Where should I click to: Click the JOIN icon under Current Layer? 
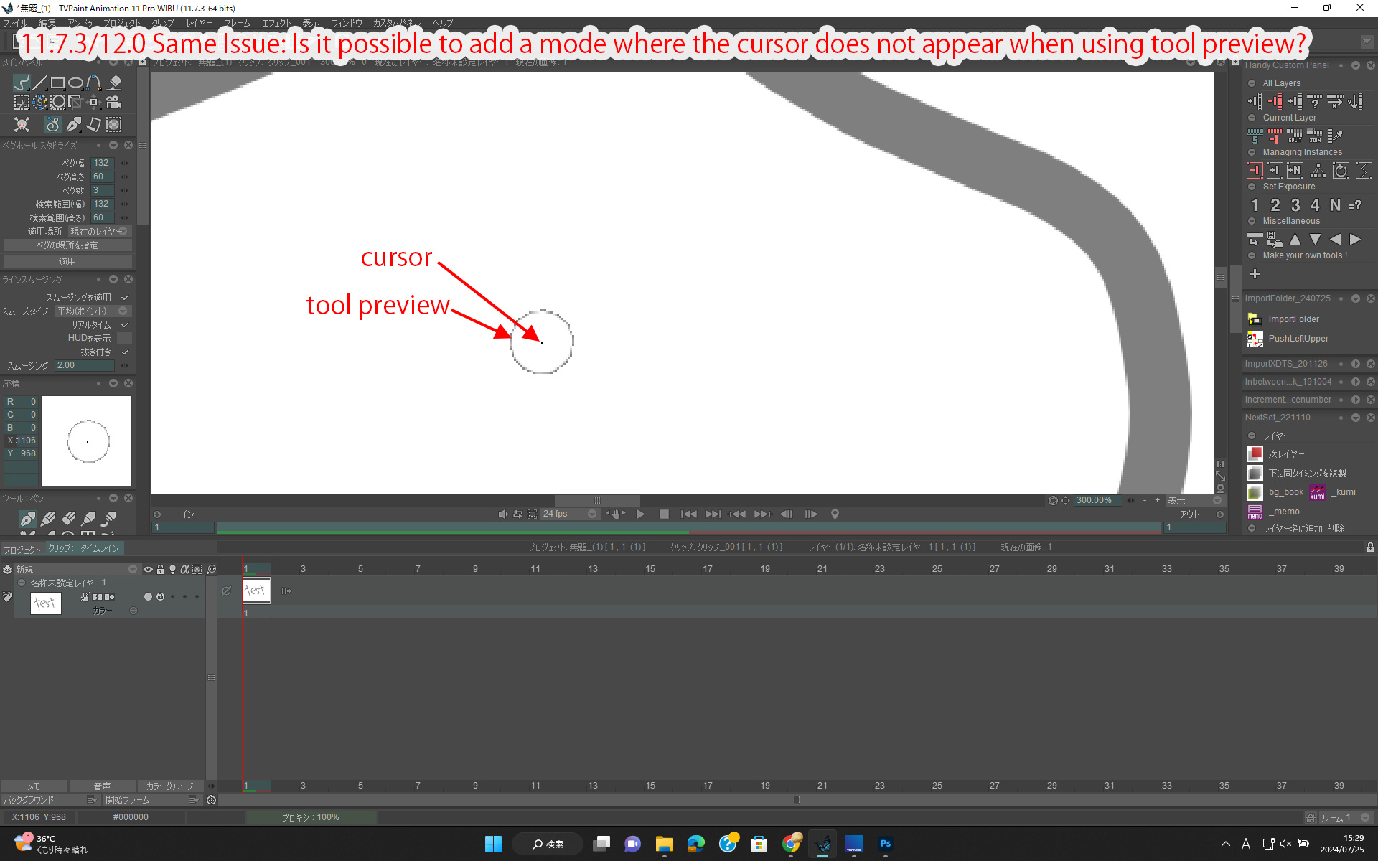click(x=1315, y=136)
